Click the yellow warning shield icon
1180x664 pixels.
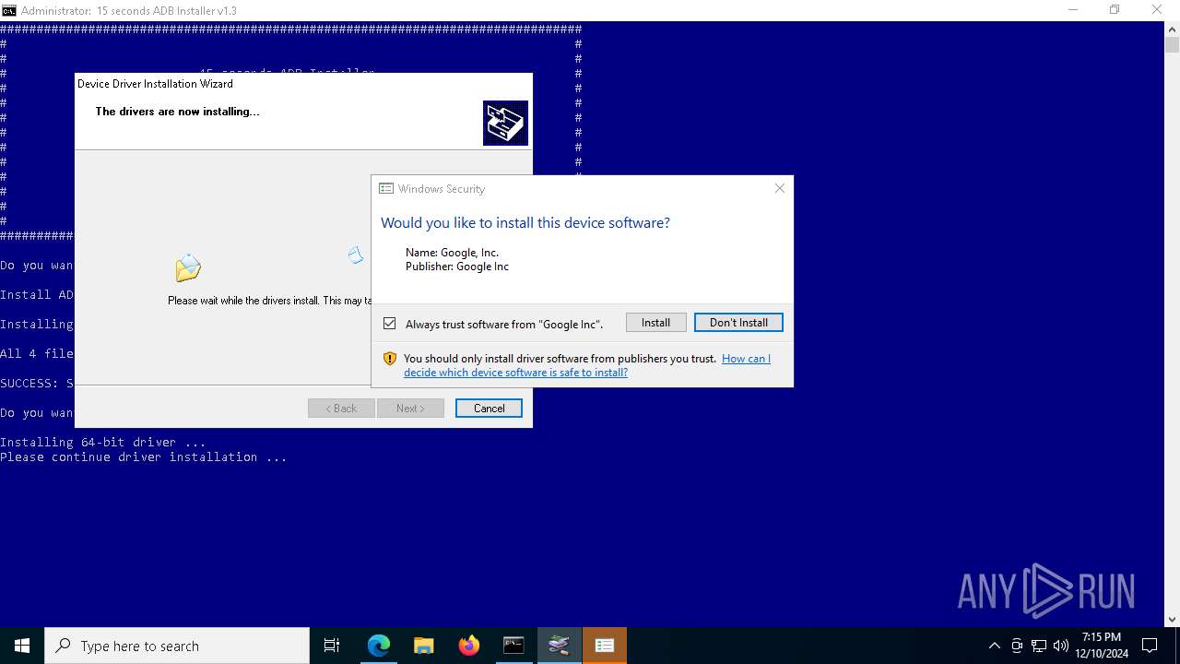click(x=390, y=359)
